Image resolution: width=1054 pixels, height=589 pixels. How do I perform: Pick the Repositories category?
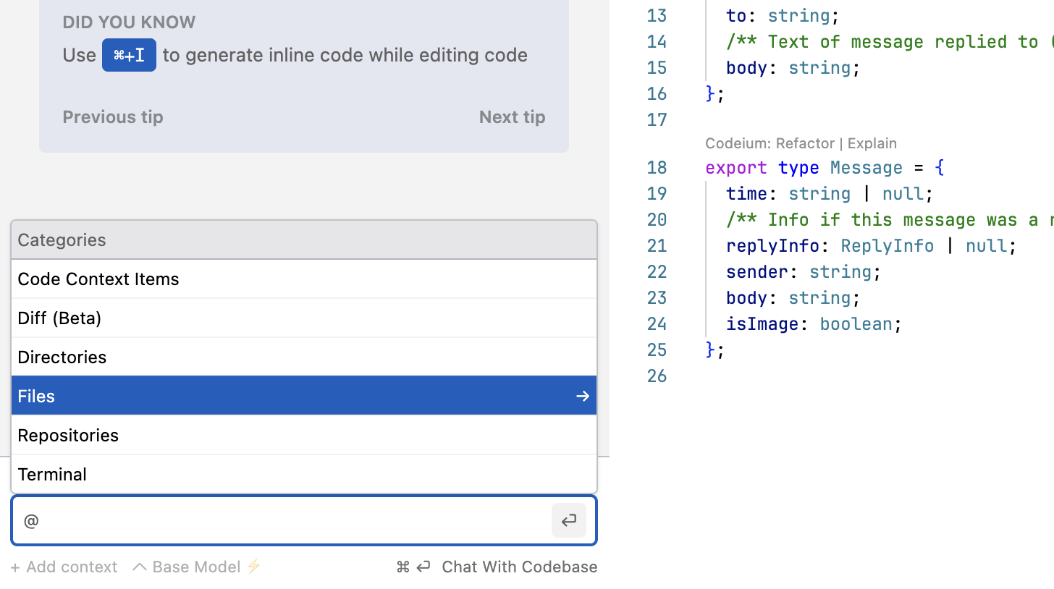tap(68, 436)
